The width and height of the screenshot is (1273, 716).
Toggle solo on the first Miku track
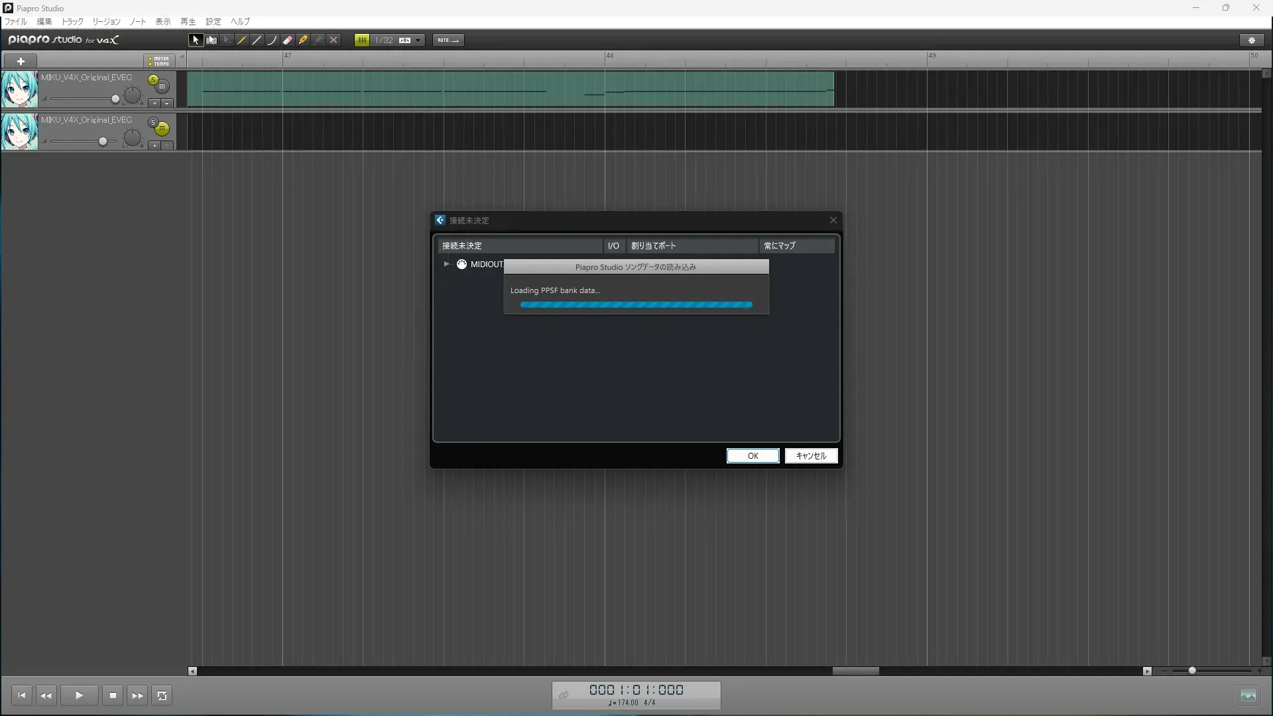[x=153, y=80]
